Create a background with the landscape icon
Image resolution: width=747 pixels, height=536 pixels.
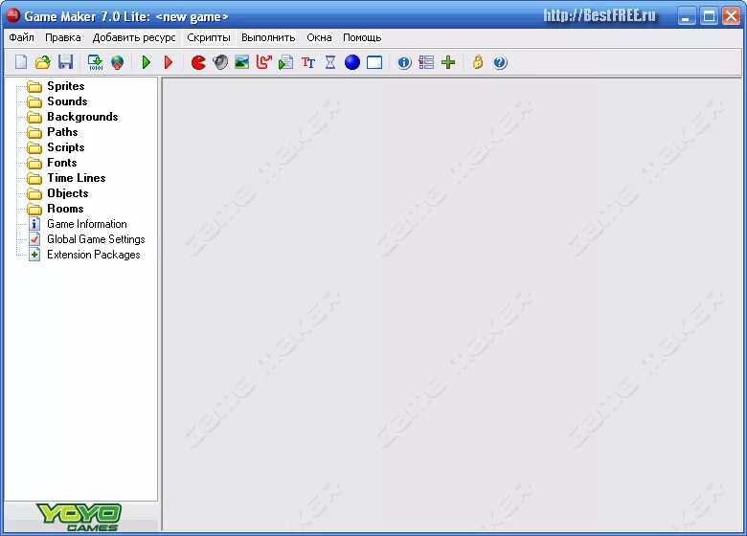pyautogui.click(x=242, y=62)
